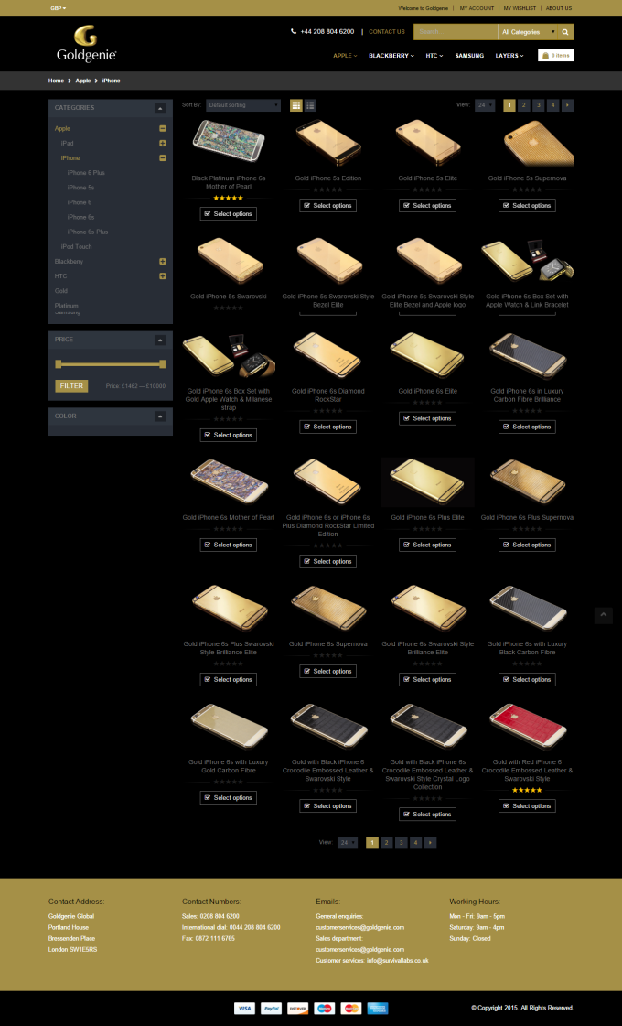Collapse the Categories panel
This screenshot has width=622, height=1026.
click(x=160, y=108)
